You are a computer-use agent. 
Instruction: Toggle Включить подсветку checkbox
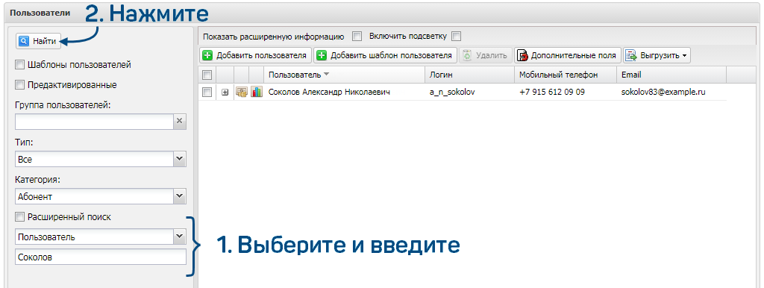pyautogui.click(x=456, y=36)
